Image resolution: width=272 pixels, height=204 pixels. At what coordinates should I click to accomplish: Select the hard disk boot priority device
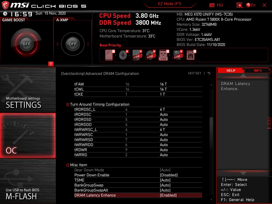click(x=109, y=55)
